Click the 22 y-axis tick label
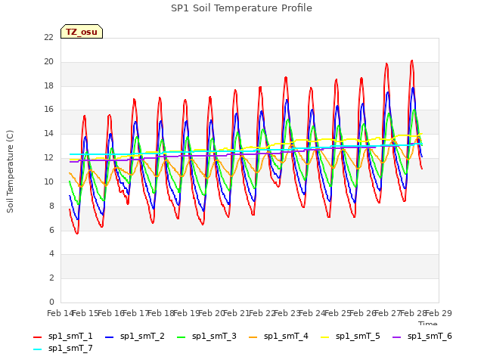This screenshot has height=363, width=484. coord(48,37)
